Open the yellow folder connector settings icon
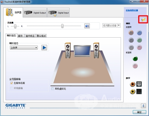149x116 pixels. point(143,19)
